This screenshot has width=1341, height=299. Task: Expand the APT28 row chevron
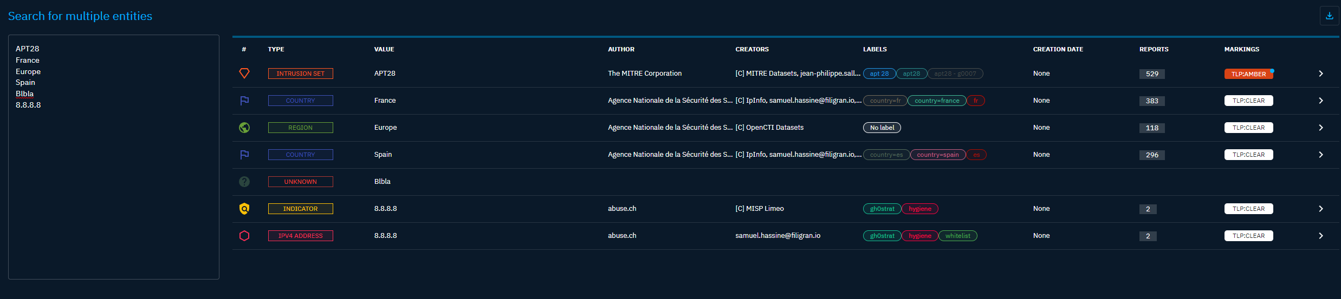point(1320,74)
